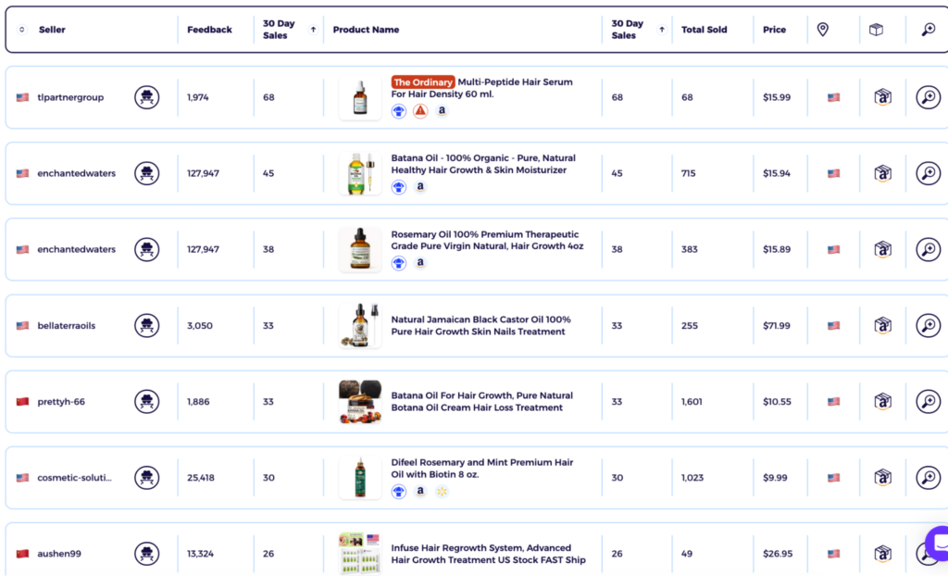Open Batana Oil 100% Organic bottle thumbnail
The width and height of the screenshot is (948, 576).
(x=360, y=174)
